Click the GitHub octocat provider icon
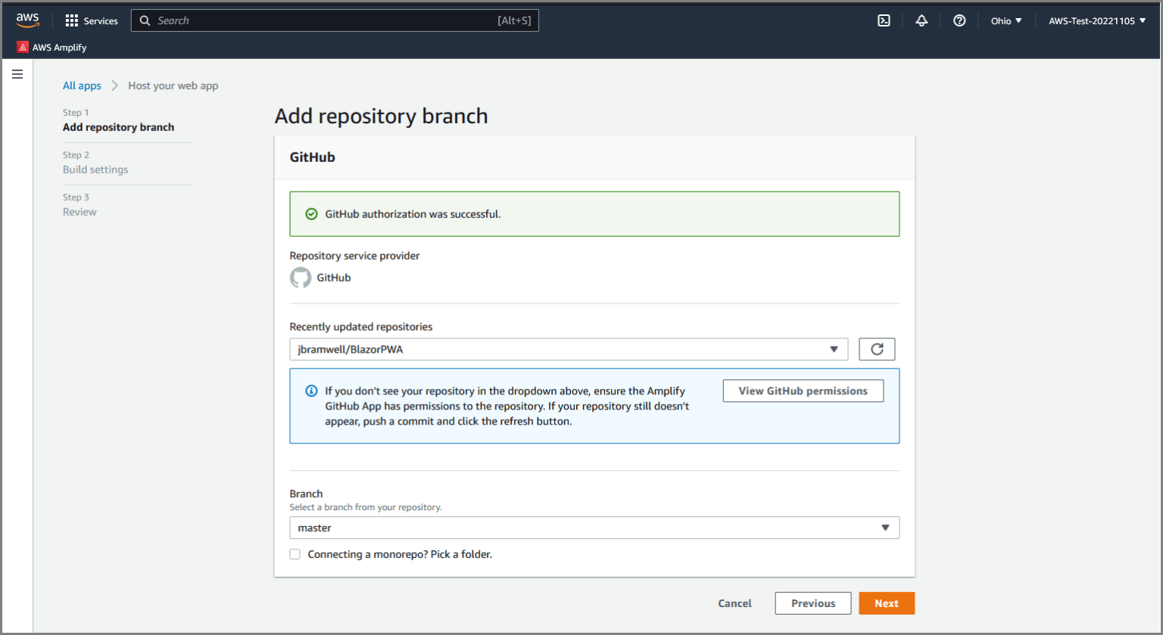The image size is (1163, 635). coord(300,277)
